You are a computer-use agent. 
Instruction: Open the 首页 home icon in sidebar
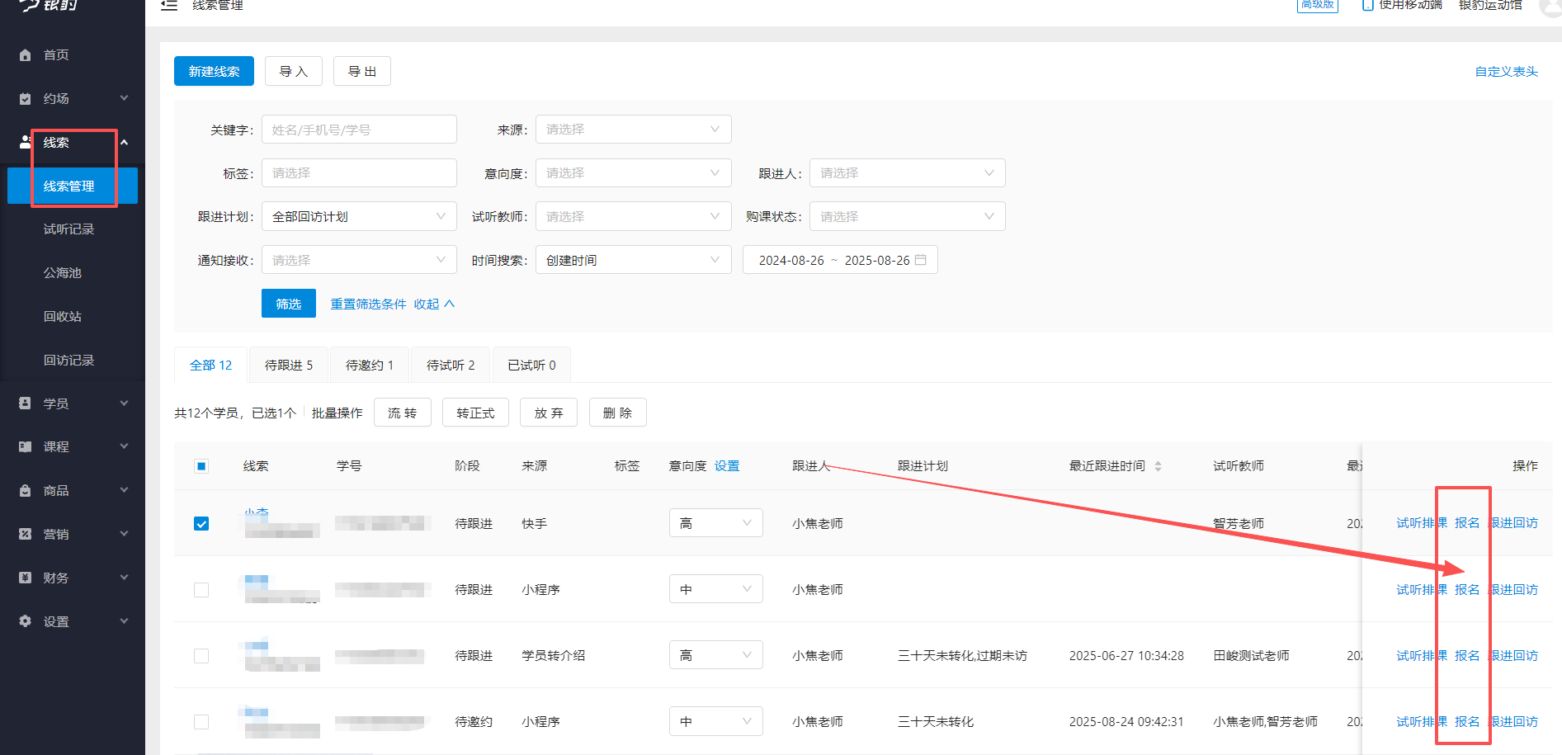25,54
